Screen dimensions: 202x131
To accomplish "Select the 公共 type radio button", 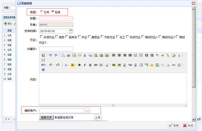I will click(x=42, y=12).
